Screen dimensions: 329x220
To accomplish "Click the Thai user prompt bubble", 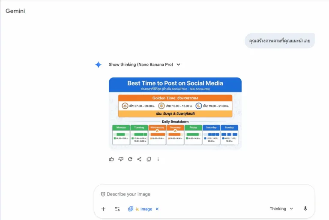I will [x=280, y=41].
